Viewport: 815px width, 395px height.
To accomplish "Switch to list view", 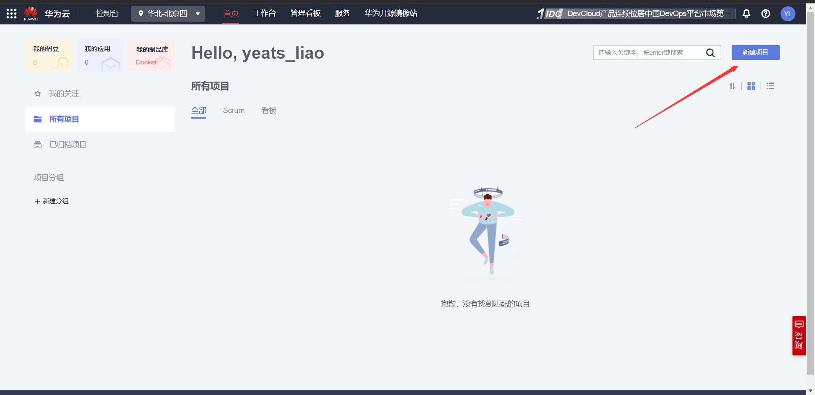I will 770,86.
